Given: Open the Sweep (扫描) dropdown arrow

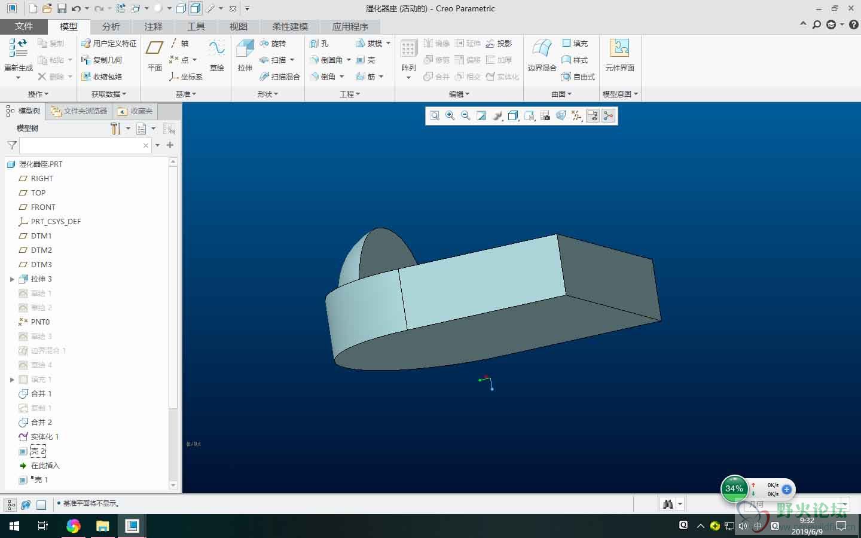Looking at the screenshot, I should [x=292, y=60].
